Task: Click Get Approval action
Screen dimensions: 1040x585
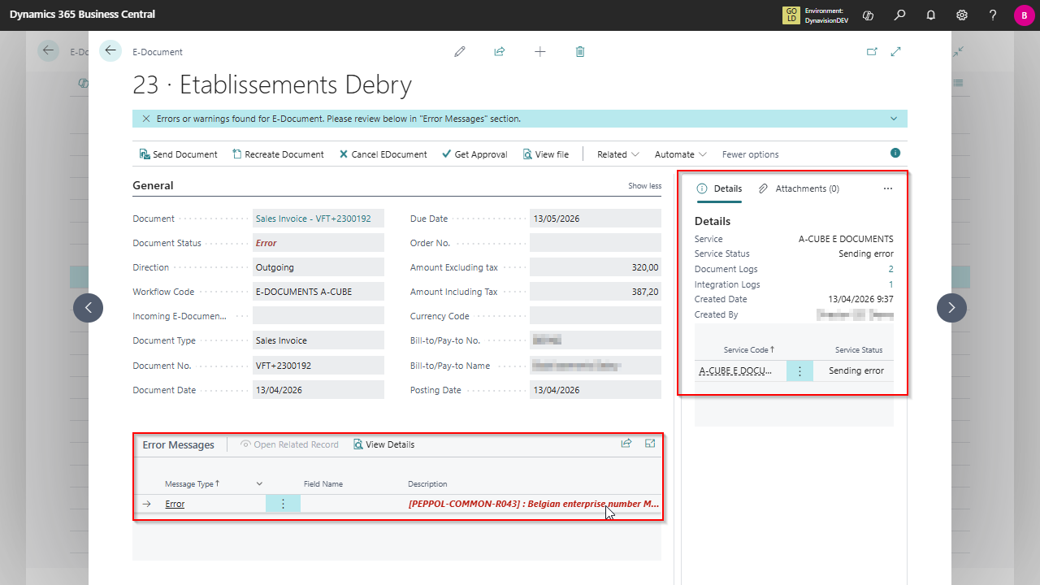Action: [474, 154]
